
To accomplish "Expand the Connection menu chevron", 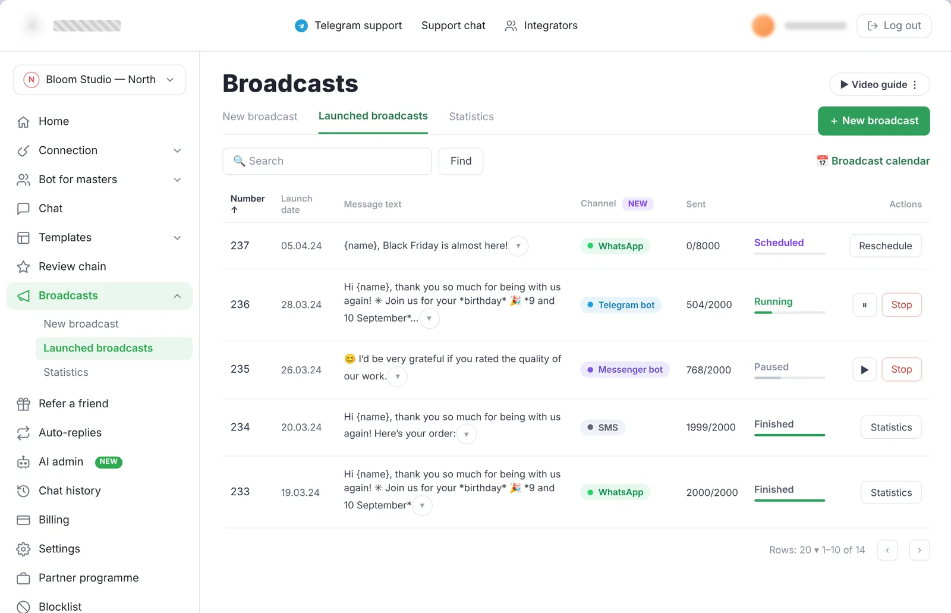I will [177, 151].
